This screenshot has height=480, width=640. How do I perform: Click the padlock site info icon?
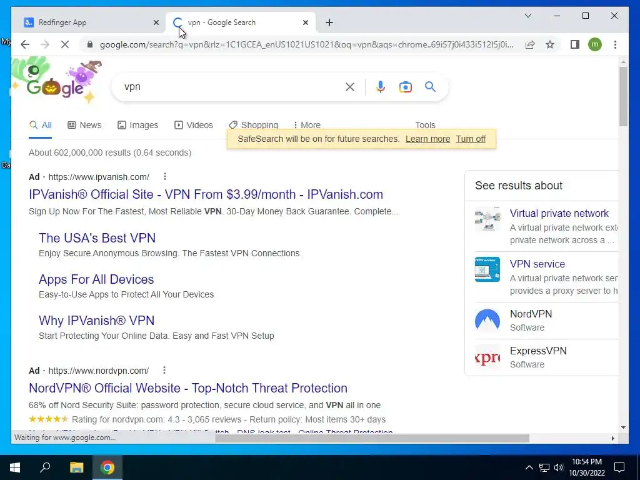(90, 44)
